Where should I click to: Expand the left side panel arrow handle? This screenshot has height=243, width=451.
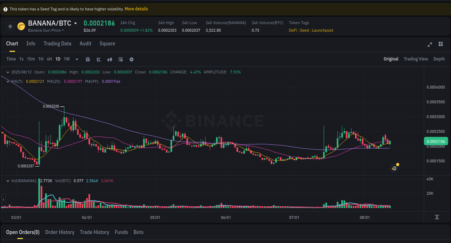coord(3,200)
